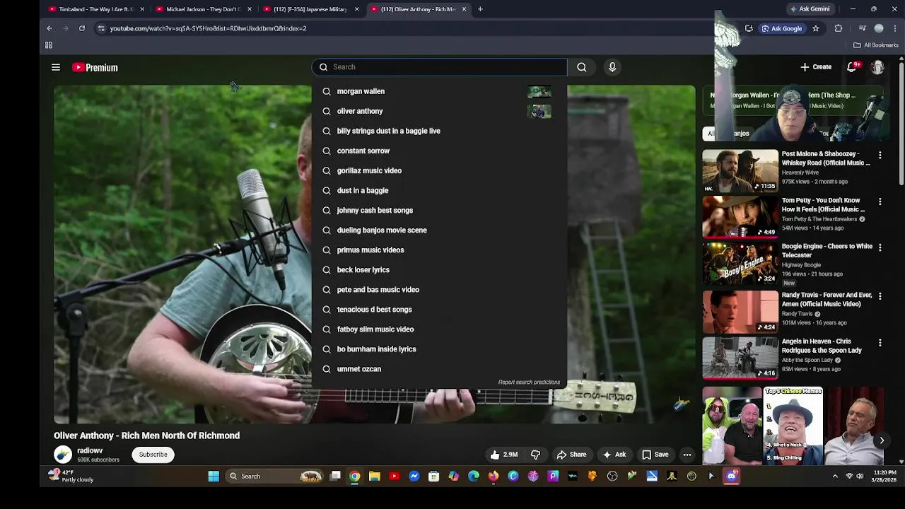Click the Ask Gemini button
The width and height of the screenshot is (905, 509).
pyautogui.click(x=810, y=9)
